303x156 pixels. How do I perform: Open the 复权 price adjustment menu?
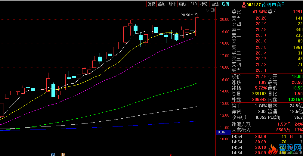click(151, 4)
